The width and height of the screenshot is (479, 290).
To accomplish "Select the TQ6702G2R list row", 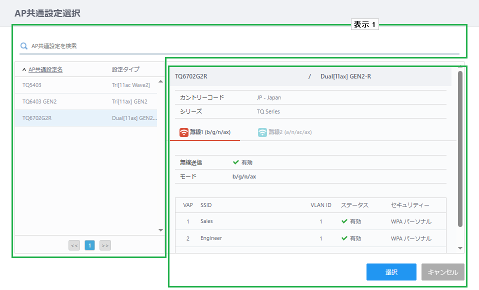I will click(x=86, y=118).
